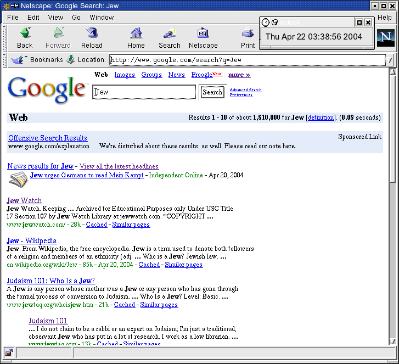The width and height of the screenshot is (399, 364).
Task: Click the vertical scrollbar thumb
Action: 392,129
